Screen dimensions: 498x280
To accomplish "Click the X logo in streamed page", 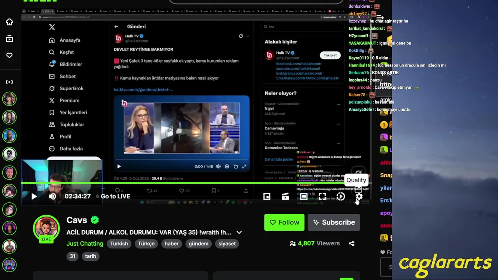I will click(x=52, y=27).
